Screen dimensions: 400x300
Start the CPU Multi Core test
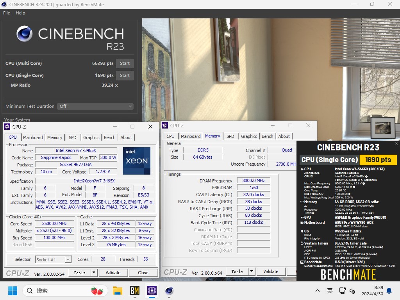(125, 63)
